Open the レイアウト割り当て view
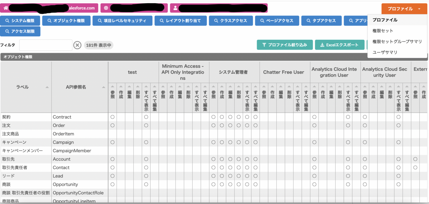 tap(181, 21)
